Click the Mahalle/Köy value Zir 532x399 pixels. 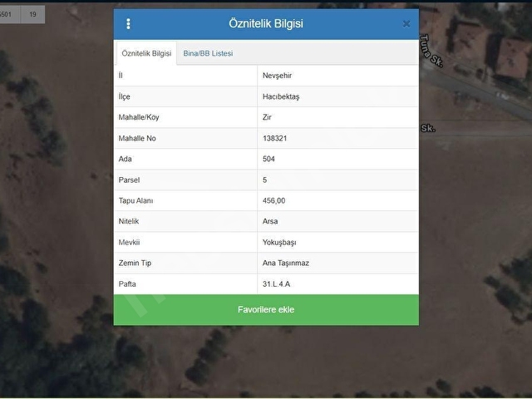(267, 117)
